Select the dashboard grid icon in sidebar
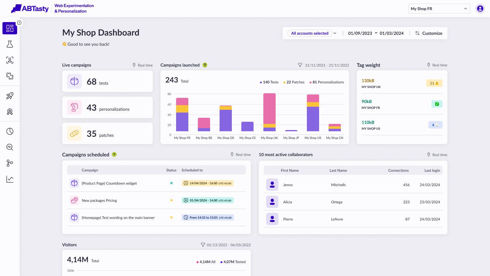Image resolution: width=490 pixels, height=276 pixels. 10,28
